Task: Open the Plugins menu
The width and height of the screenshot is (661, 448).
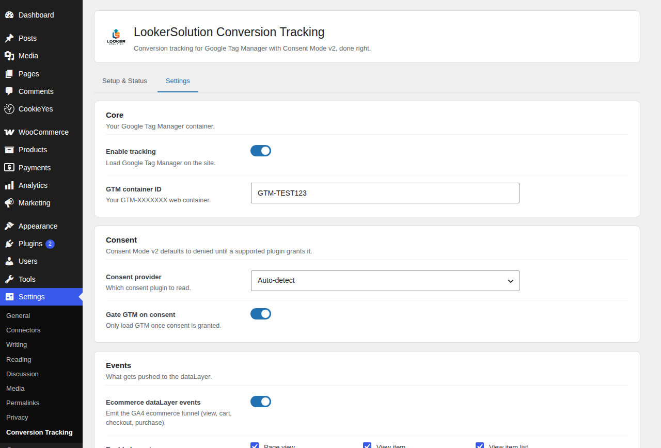Action: pos(41,244)
